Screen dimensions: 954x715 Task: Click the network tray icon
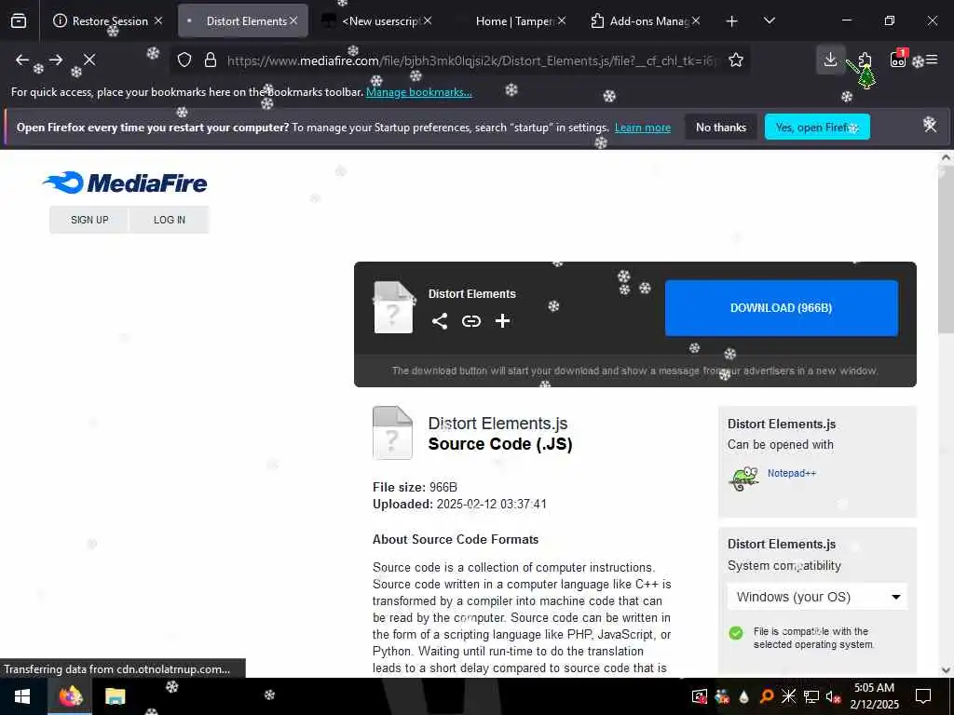click(x=811, y=696)
